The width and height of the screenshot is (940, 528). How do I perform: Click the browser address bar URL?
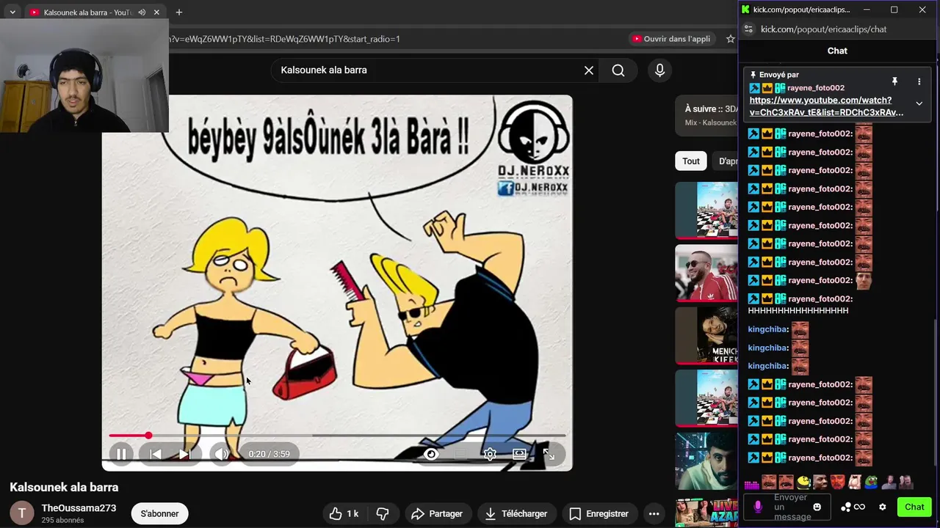coord(285,39)
